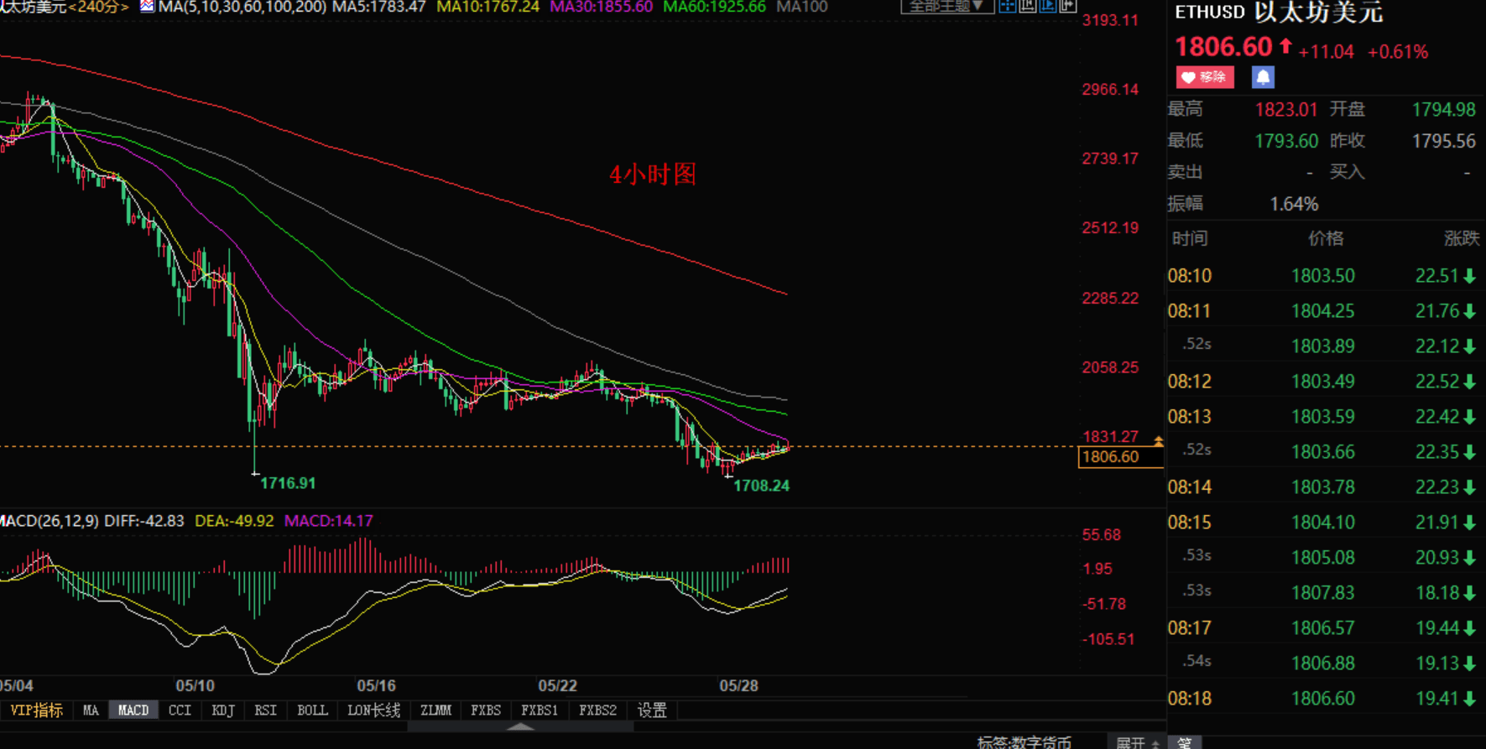Click the 1806.60 current price label
This screenshot has width=1486, height=749.
(x=1111, y=457)
